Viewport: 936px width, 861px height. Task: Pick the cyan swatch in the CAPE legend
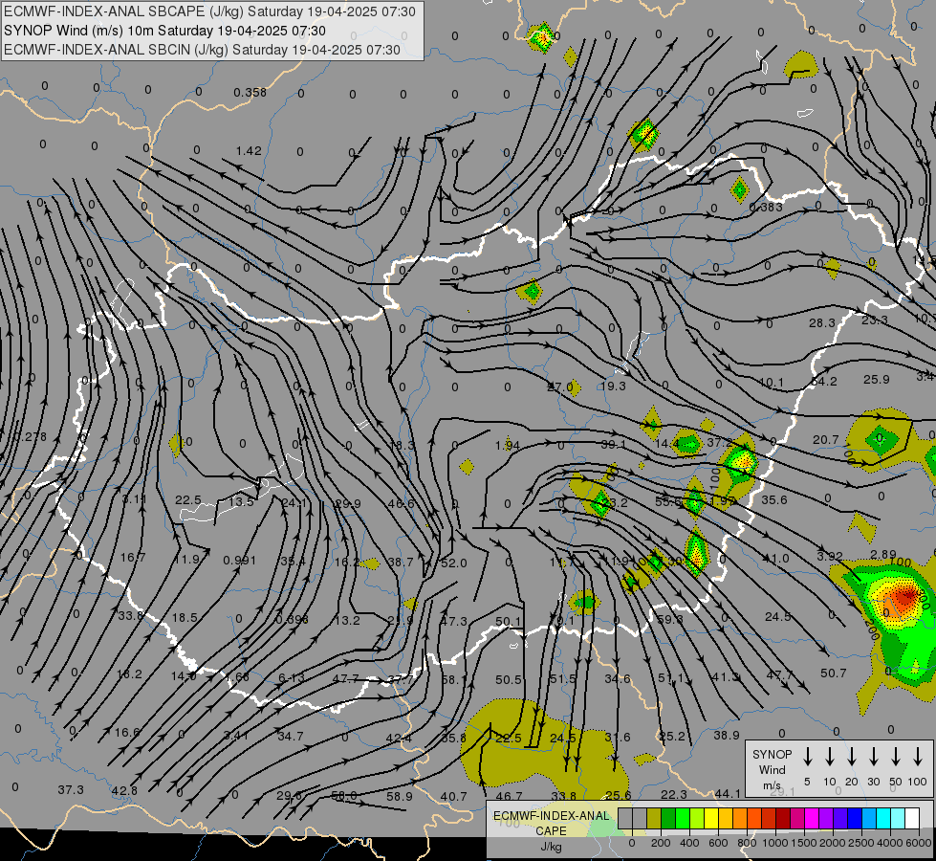coord(882,818)
